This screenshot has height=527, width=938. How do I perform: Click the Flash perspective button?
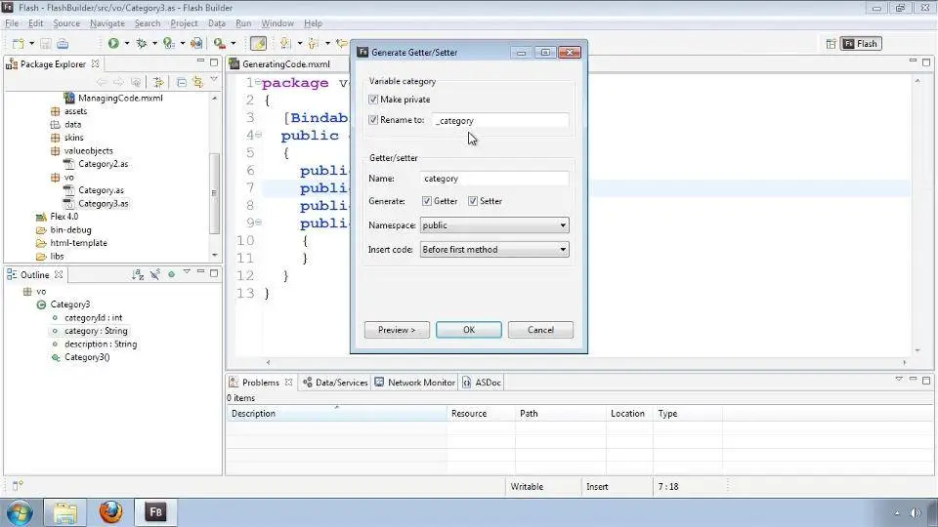861,44
